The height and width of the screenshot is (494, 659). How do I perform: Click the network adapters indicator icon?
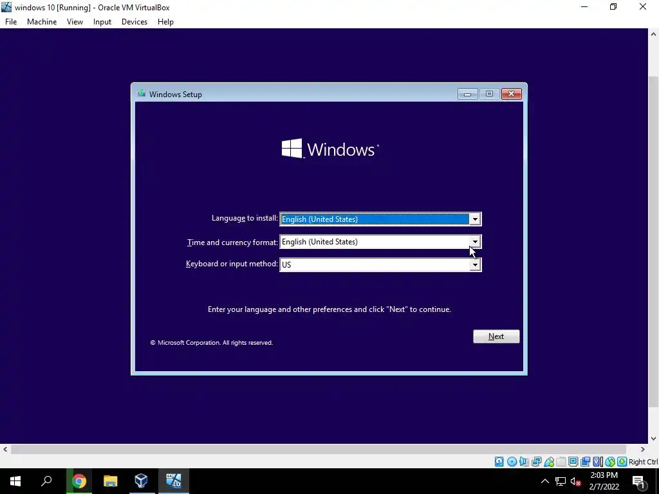[536, 462]
